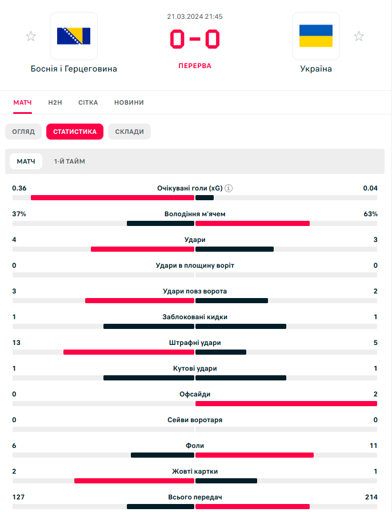Viewport: 392px width, 512px height.
Task: Switch statistics to 1-Й ТАЙМ
Action: click(x=70, y=161)
